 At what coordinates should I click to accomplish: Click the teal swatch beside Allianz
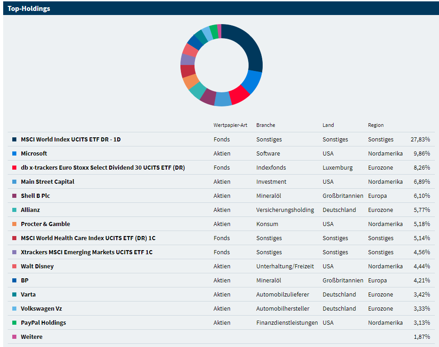pos(14,210)
